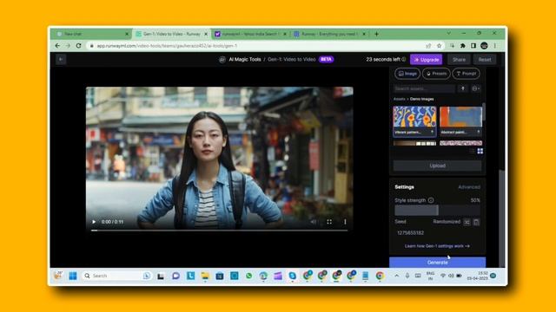Open File Explorer from taskbar
This screenshot has width=556, height=312.
(x=205, y=276)
